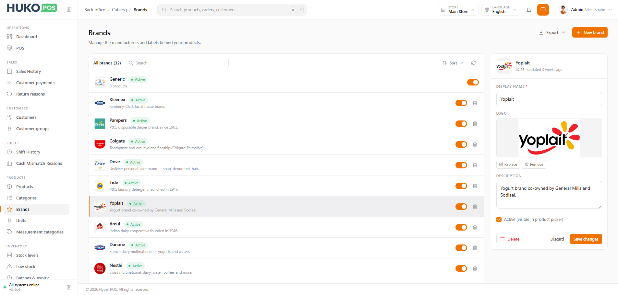Open the Units page
This screenshot has height=295, width=618.
(36, 221)
